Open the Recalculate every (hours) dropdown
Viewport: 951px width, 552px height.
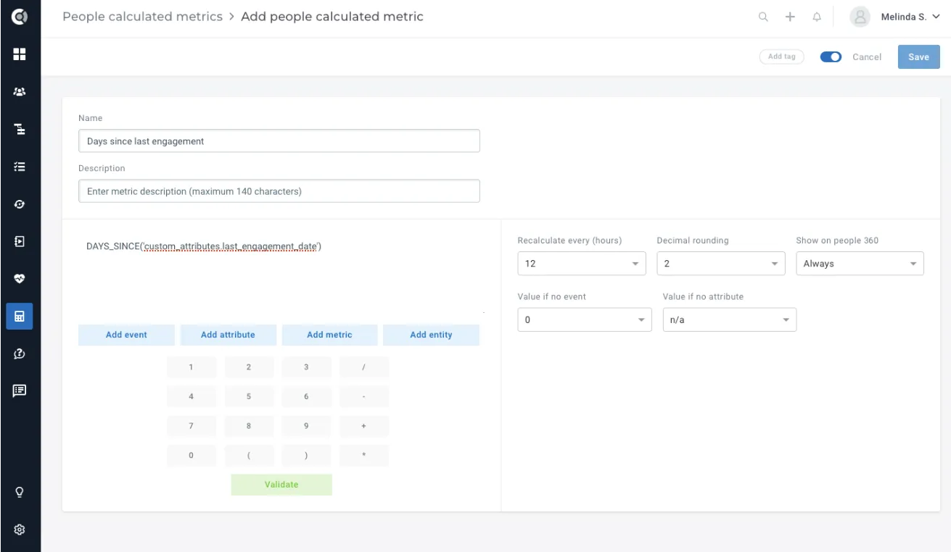coord(582,264)
